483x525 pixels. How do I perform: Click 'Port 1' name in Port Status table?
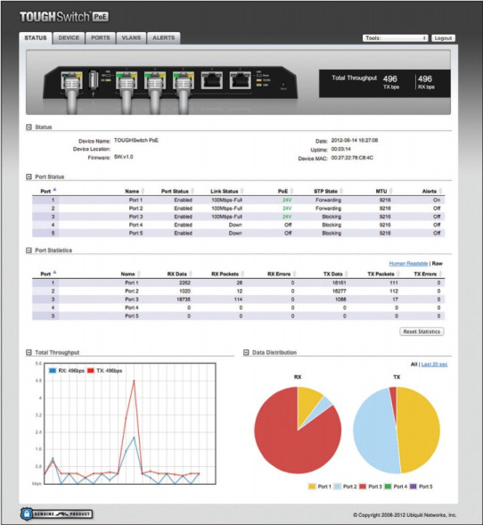click(x=135, y=200)
